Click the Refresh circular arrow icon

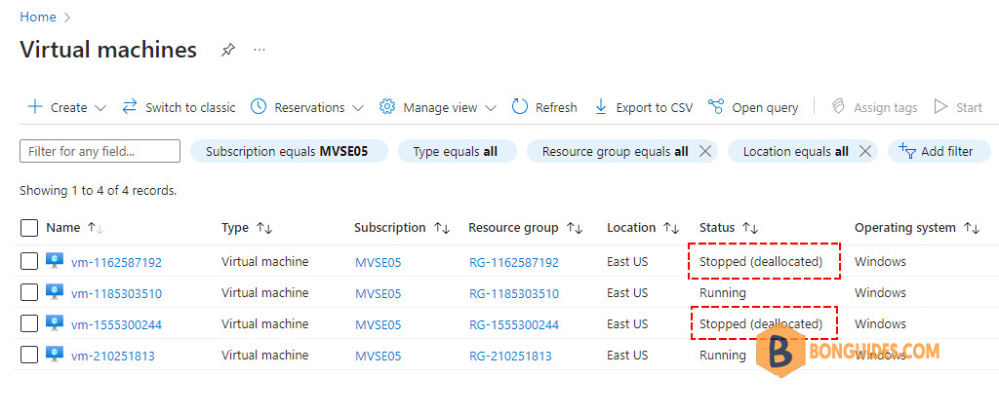pyautogui.click(x=520, y=106)
